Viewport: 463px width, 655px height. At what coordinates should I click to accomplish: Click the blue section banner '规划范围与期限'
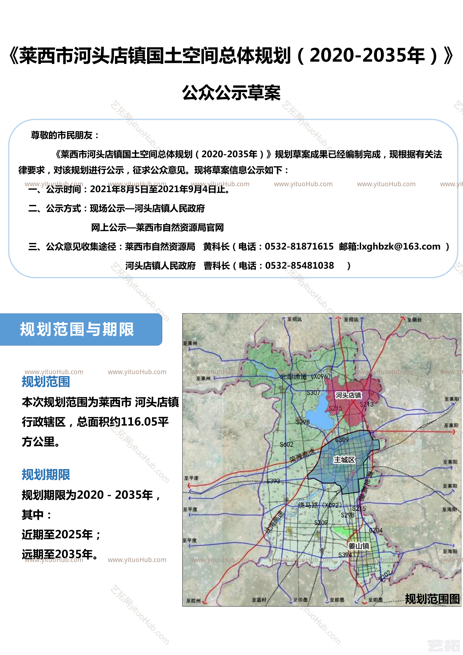pyautogui.click(x=81, y=329)
